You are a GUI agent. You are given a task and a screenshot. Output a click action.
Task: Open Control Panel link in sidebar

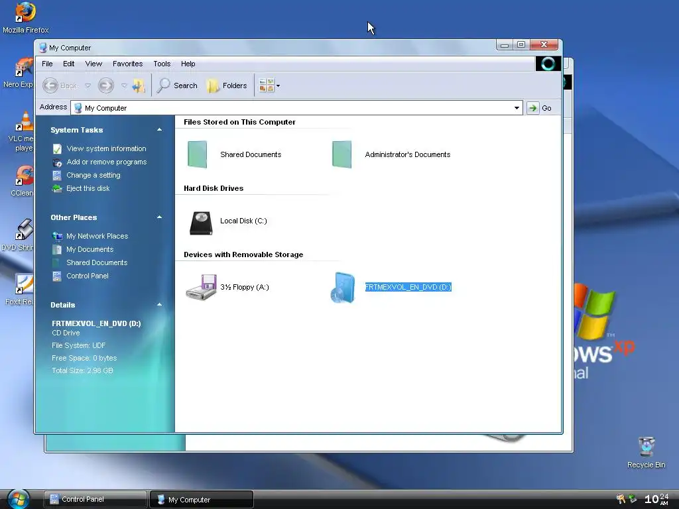pos(87,276)
